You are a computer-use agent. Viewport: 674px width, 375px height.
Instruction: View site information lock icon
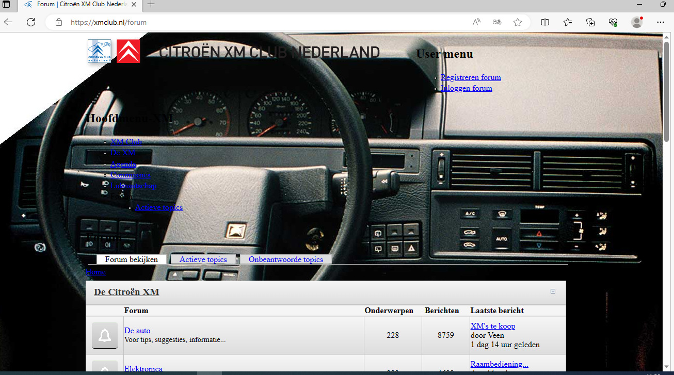point(59,22)
